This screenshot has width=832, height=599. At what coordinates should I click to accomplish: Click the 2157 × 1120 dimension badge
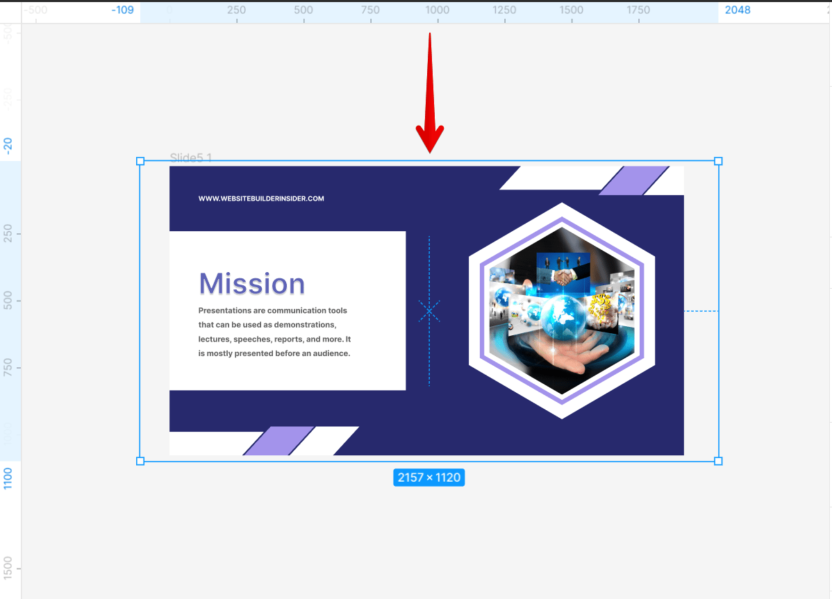429,477
